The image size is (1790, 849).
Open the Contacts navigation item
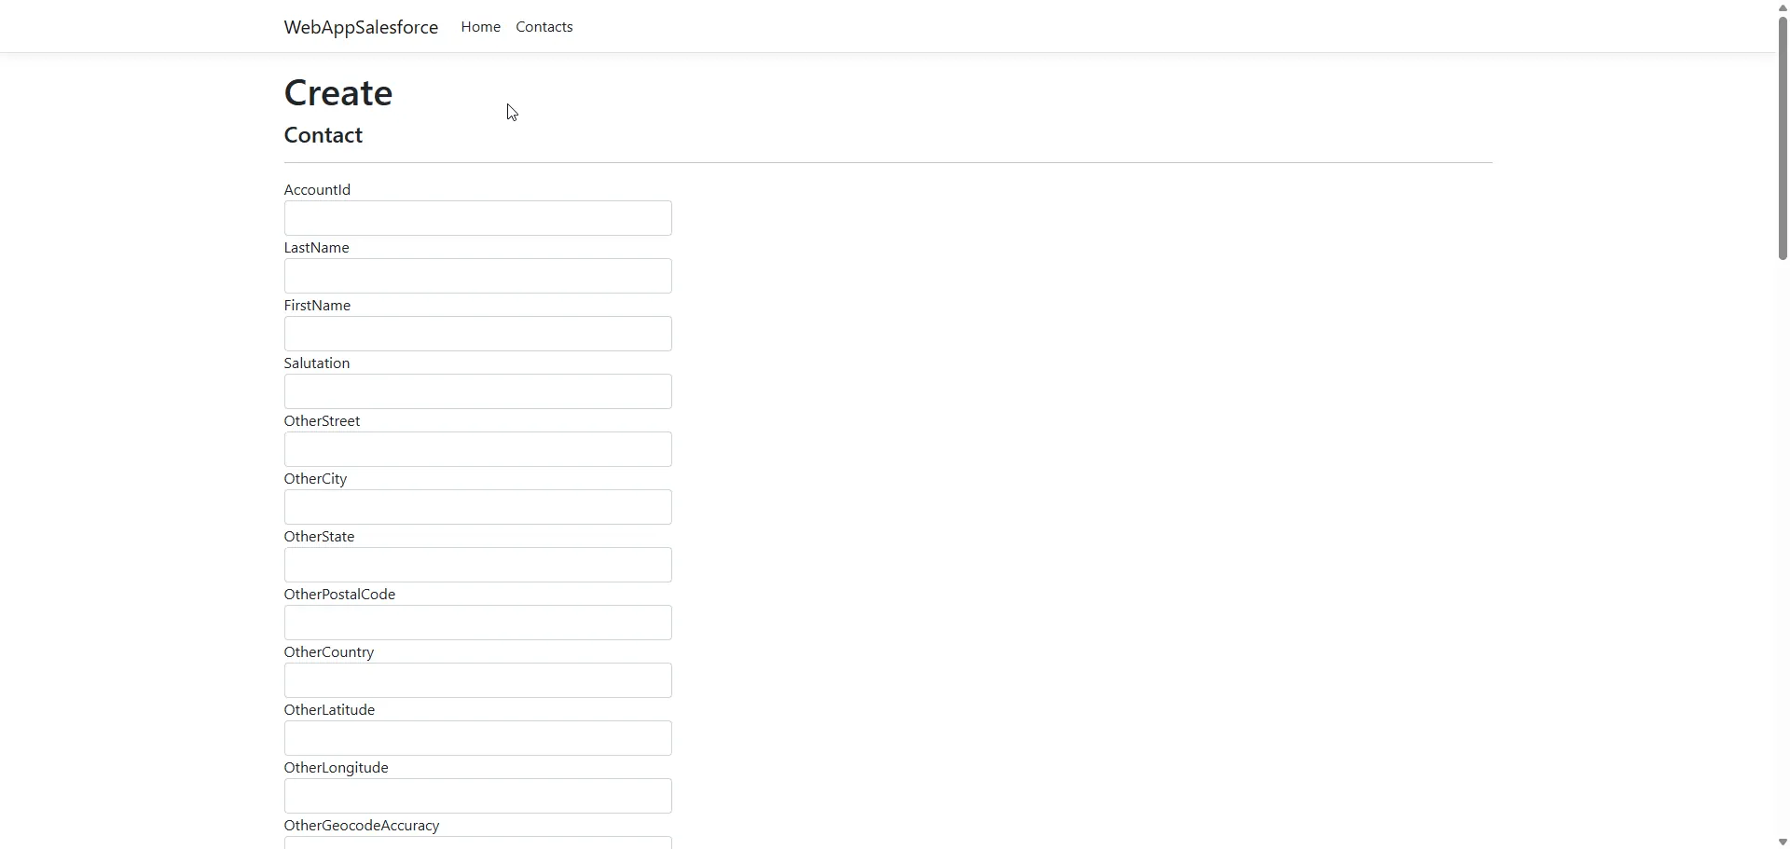coord(544,27)
